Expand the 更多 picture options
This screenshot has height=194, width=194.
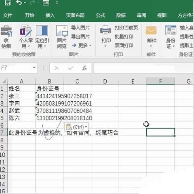click(81, 45)
